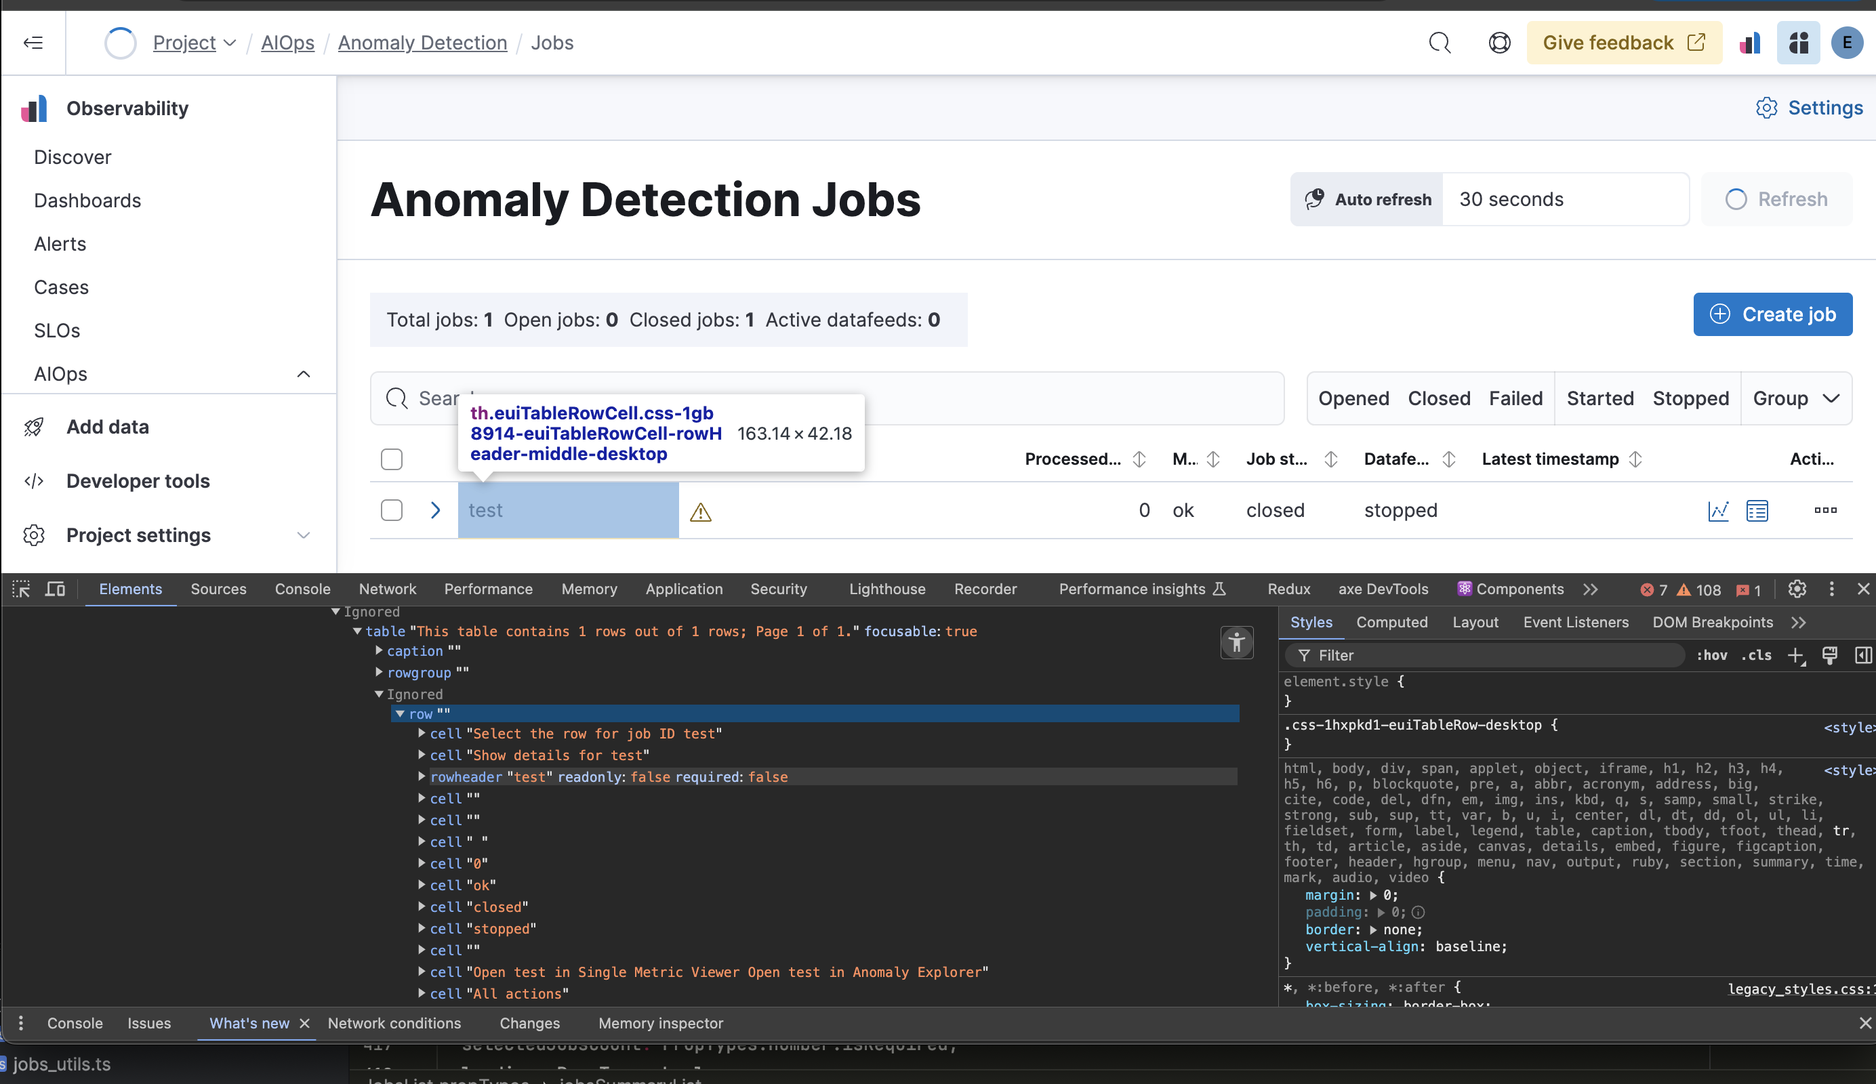Collapse the side navigation menu icon
This screenshot has height=1084, width=1876.
[x=33, y=43]
